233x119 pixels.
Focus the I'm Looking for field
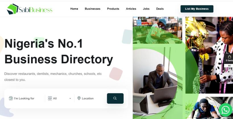tap(26, 98)
